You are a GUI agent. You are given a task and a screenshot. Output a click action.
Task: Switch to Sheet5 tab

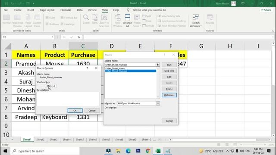(x=80, y=139)
